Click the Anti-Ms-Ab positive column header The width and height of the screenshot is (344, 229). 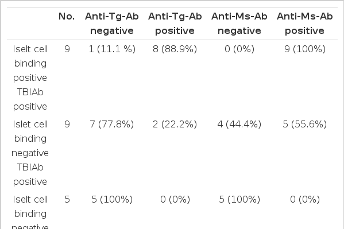point(305,24)
